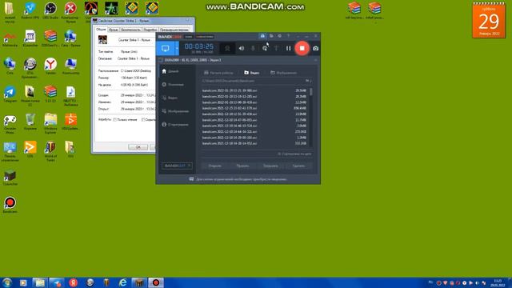Click the Загрузить upload button
The image size is (512, 288).
point(270,166)
